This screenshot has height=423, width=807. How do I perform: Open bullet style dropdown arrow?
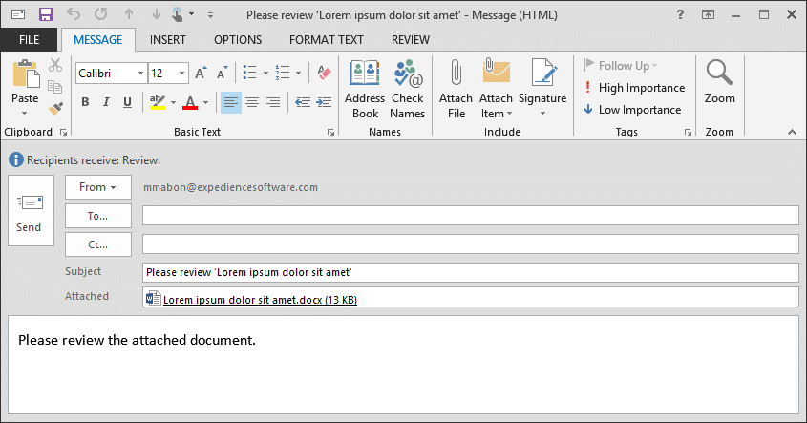pos(265,74)
